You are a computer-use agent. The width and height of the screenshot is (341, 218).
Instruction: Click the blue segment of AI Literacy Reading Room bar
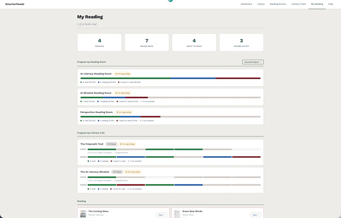pos(193,78)
